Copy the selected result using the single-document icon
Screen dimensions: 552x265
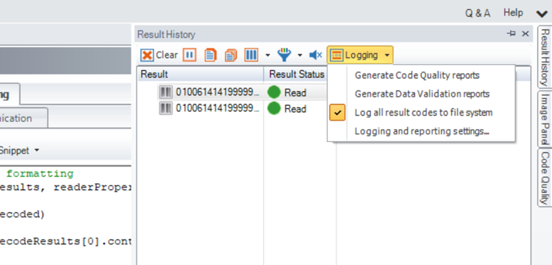click(210, 55)
